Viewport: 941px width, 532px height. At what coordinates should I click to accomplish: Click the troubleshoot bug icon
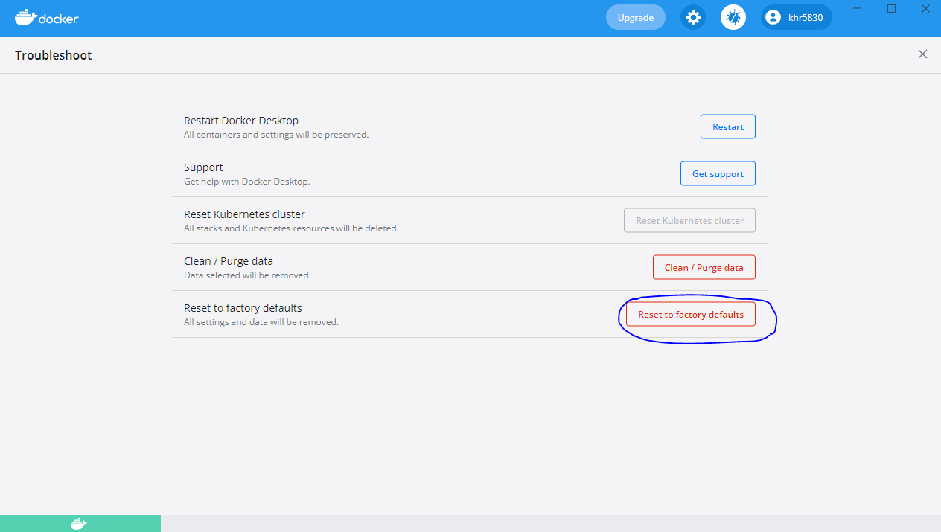(733, 17)
